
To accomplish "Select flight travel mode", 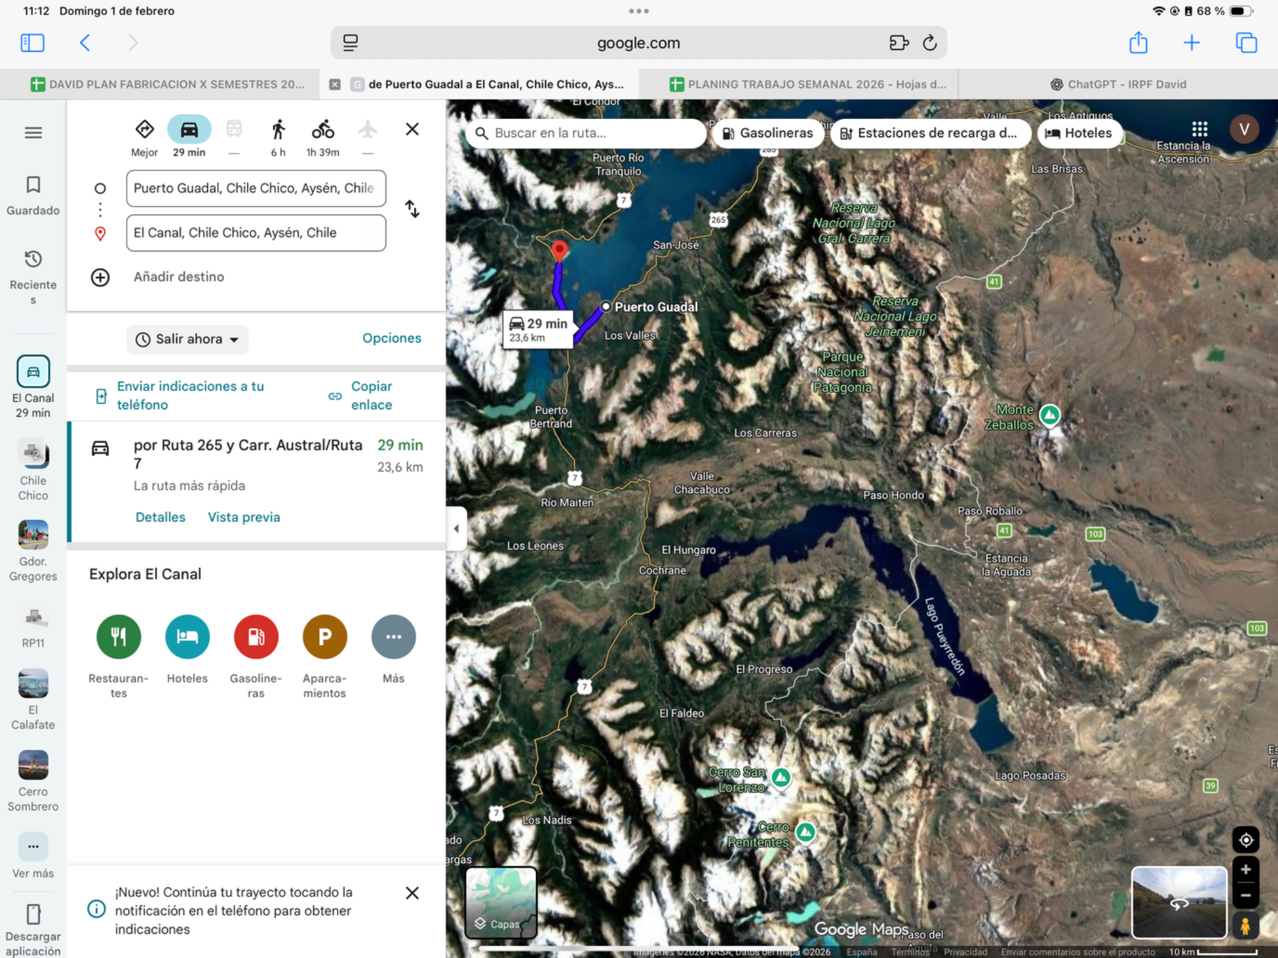I will [368, 130].
